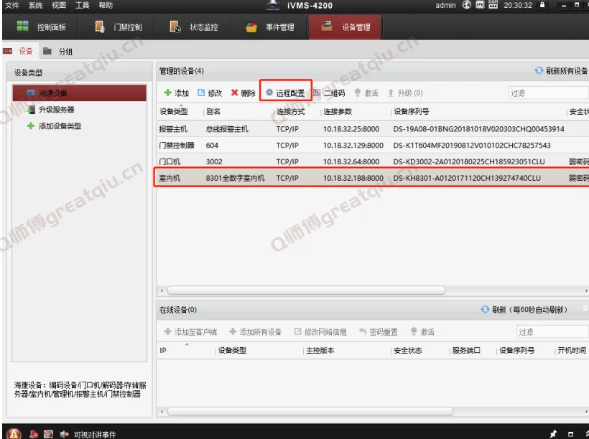Click the lock icon in title bar
Viewport: 589px width, 439px height.
(542, 6)
